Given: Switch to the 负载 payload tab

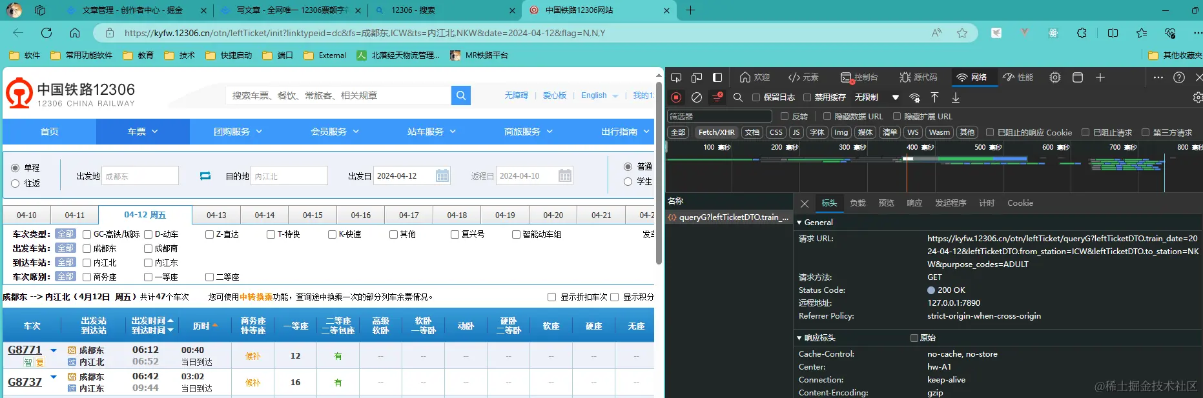Looking at the screenshot, I should (858, 203).
